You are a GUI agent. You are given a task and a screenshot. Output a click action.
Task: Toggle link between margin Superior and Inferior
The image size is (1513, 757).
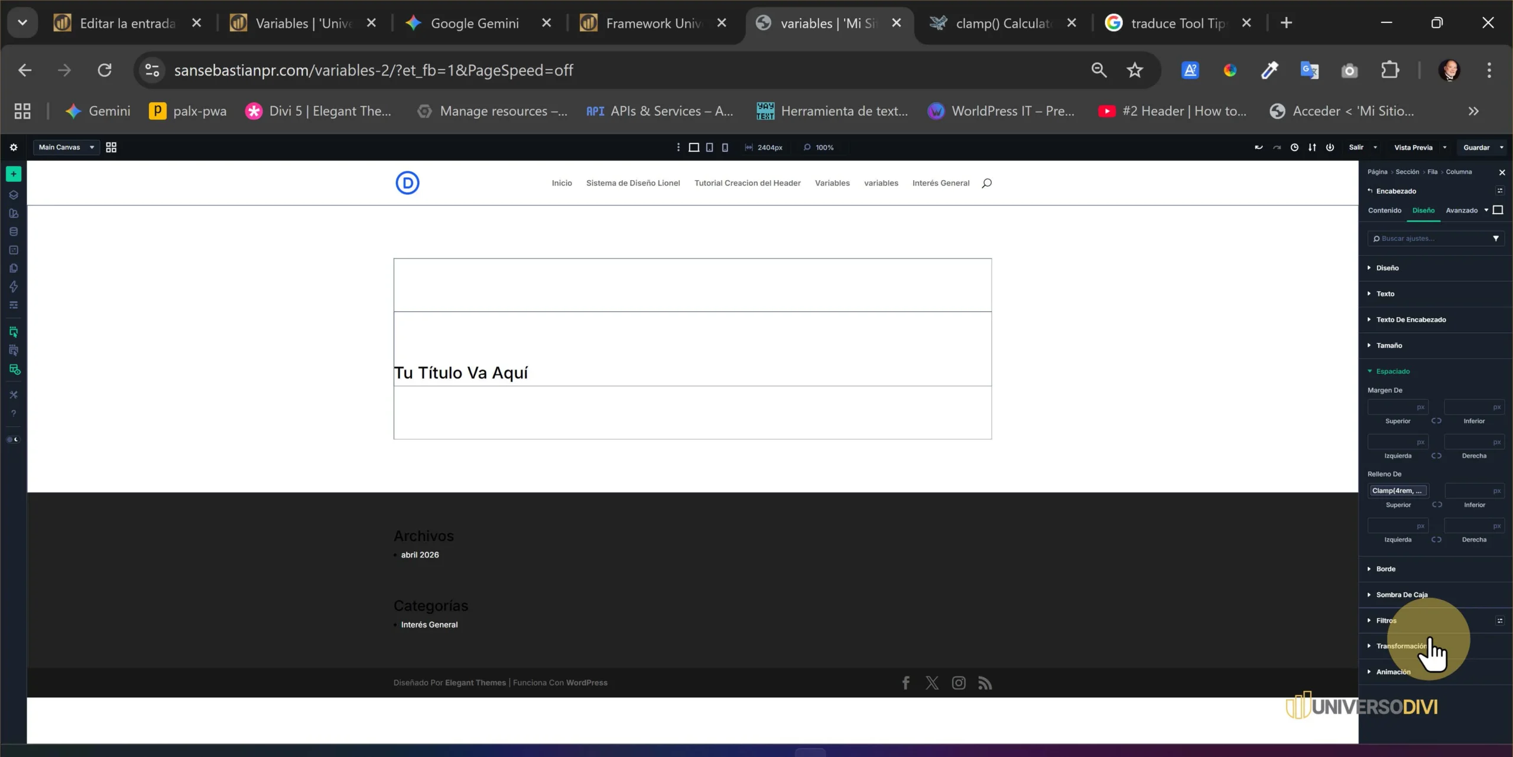[1436, 421]
